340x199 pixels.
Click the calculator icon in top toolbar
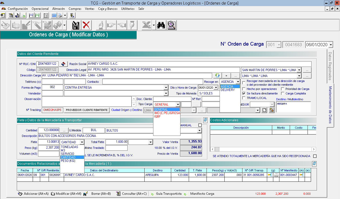pos(54,15)
